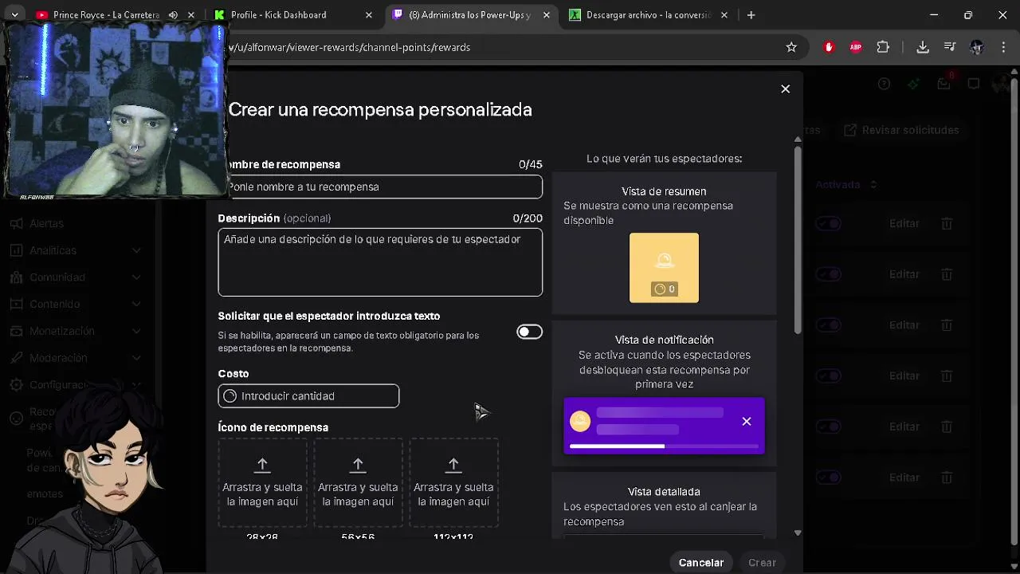The height and width of the screenshot is (574, 1020).
Task: Switch to Descargar archivo tab
Action: click(x=649, y=15)
